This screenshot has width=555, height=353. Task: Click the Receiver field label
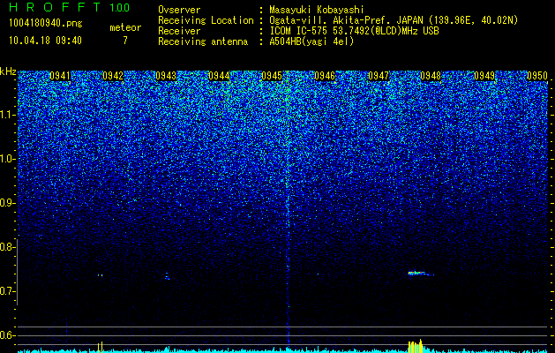pos(179,31)
